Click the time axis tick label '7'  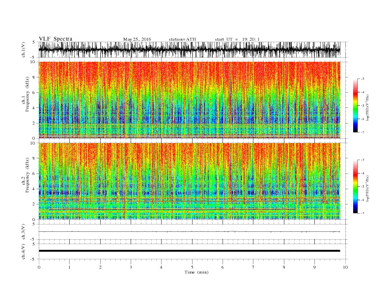point(253,267)
